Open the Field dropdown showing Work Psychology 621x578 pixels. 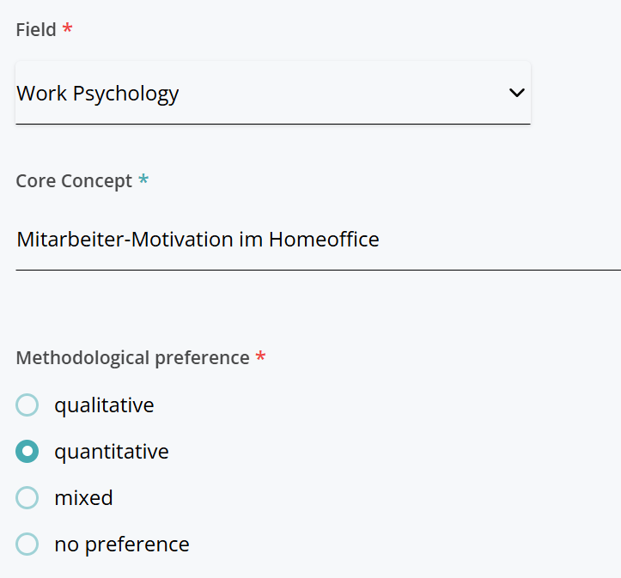point(272,93)
